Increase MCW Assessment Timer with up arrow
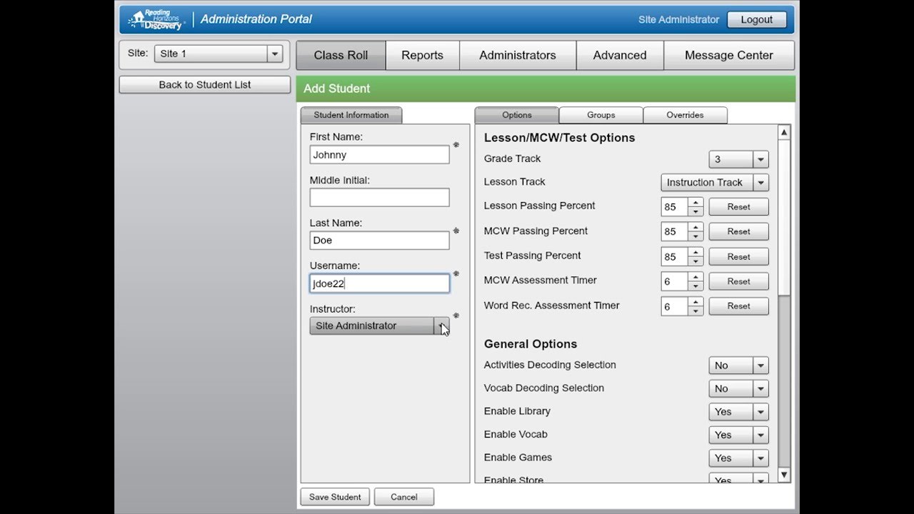The image size is (914, 514). coord(695,277)
